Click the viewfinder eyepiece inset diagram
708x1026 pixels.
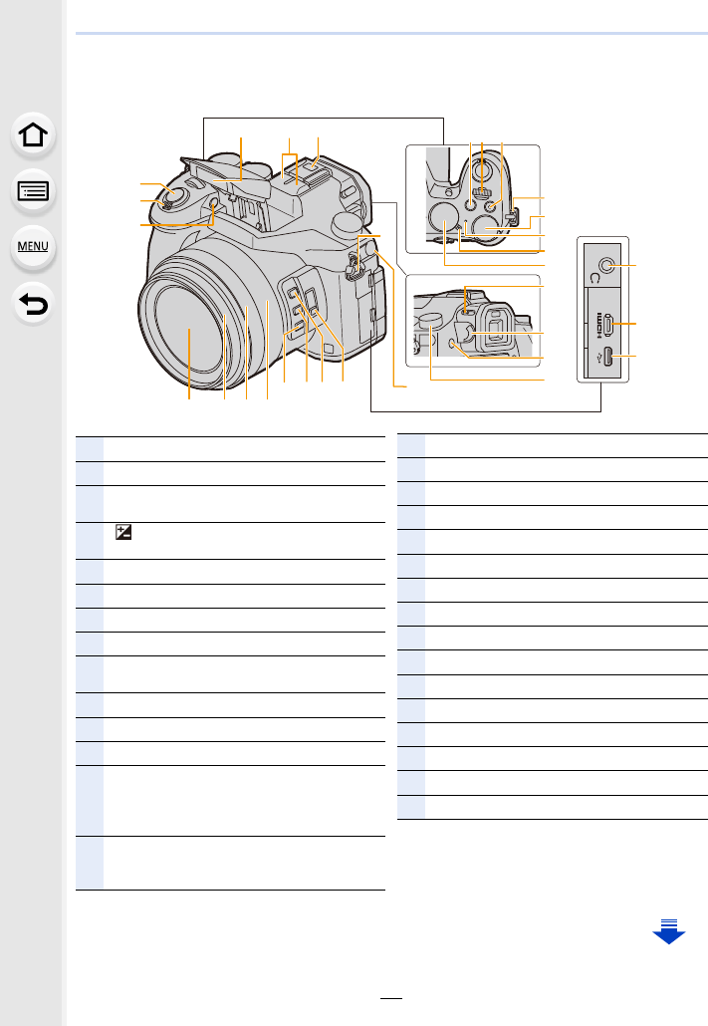click(x=472, y=322)
